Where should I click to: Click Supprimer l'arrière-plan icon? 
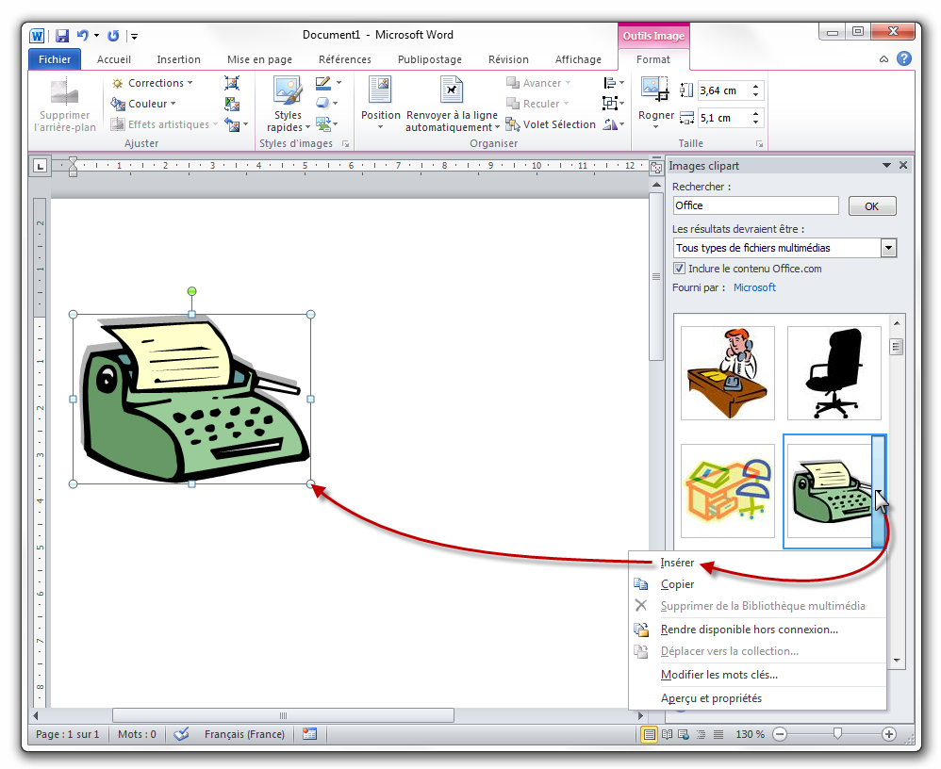[x=65, y=92]
